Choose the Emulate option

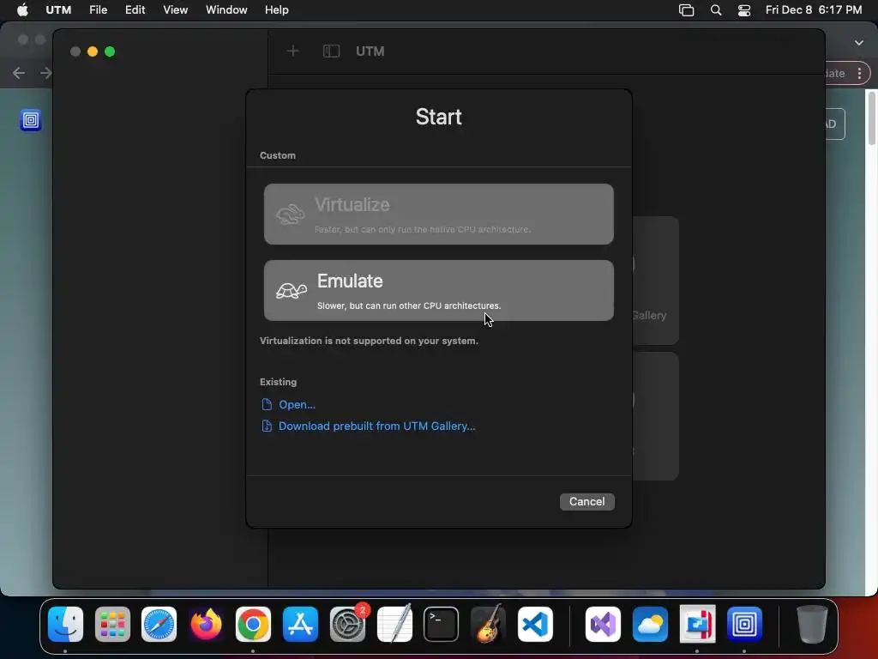(438, 290)
